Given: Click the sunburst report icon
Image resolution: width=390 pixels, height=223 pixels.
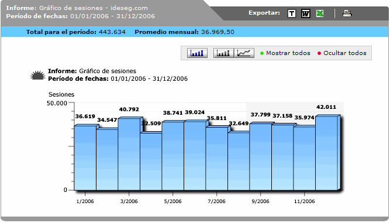Looking at the screenshot, I should click(x=38, y=75).
